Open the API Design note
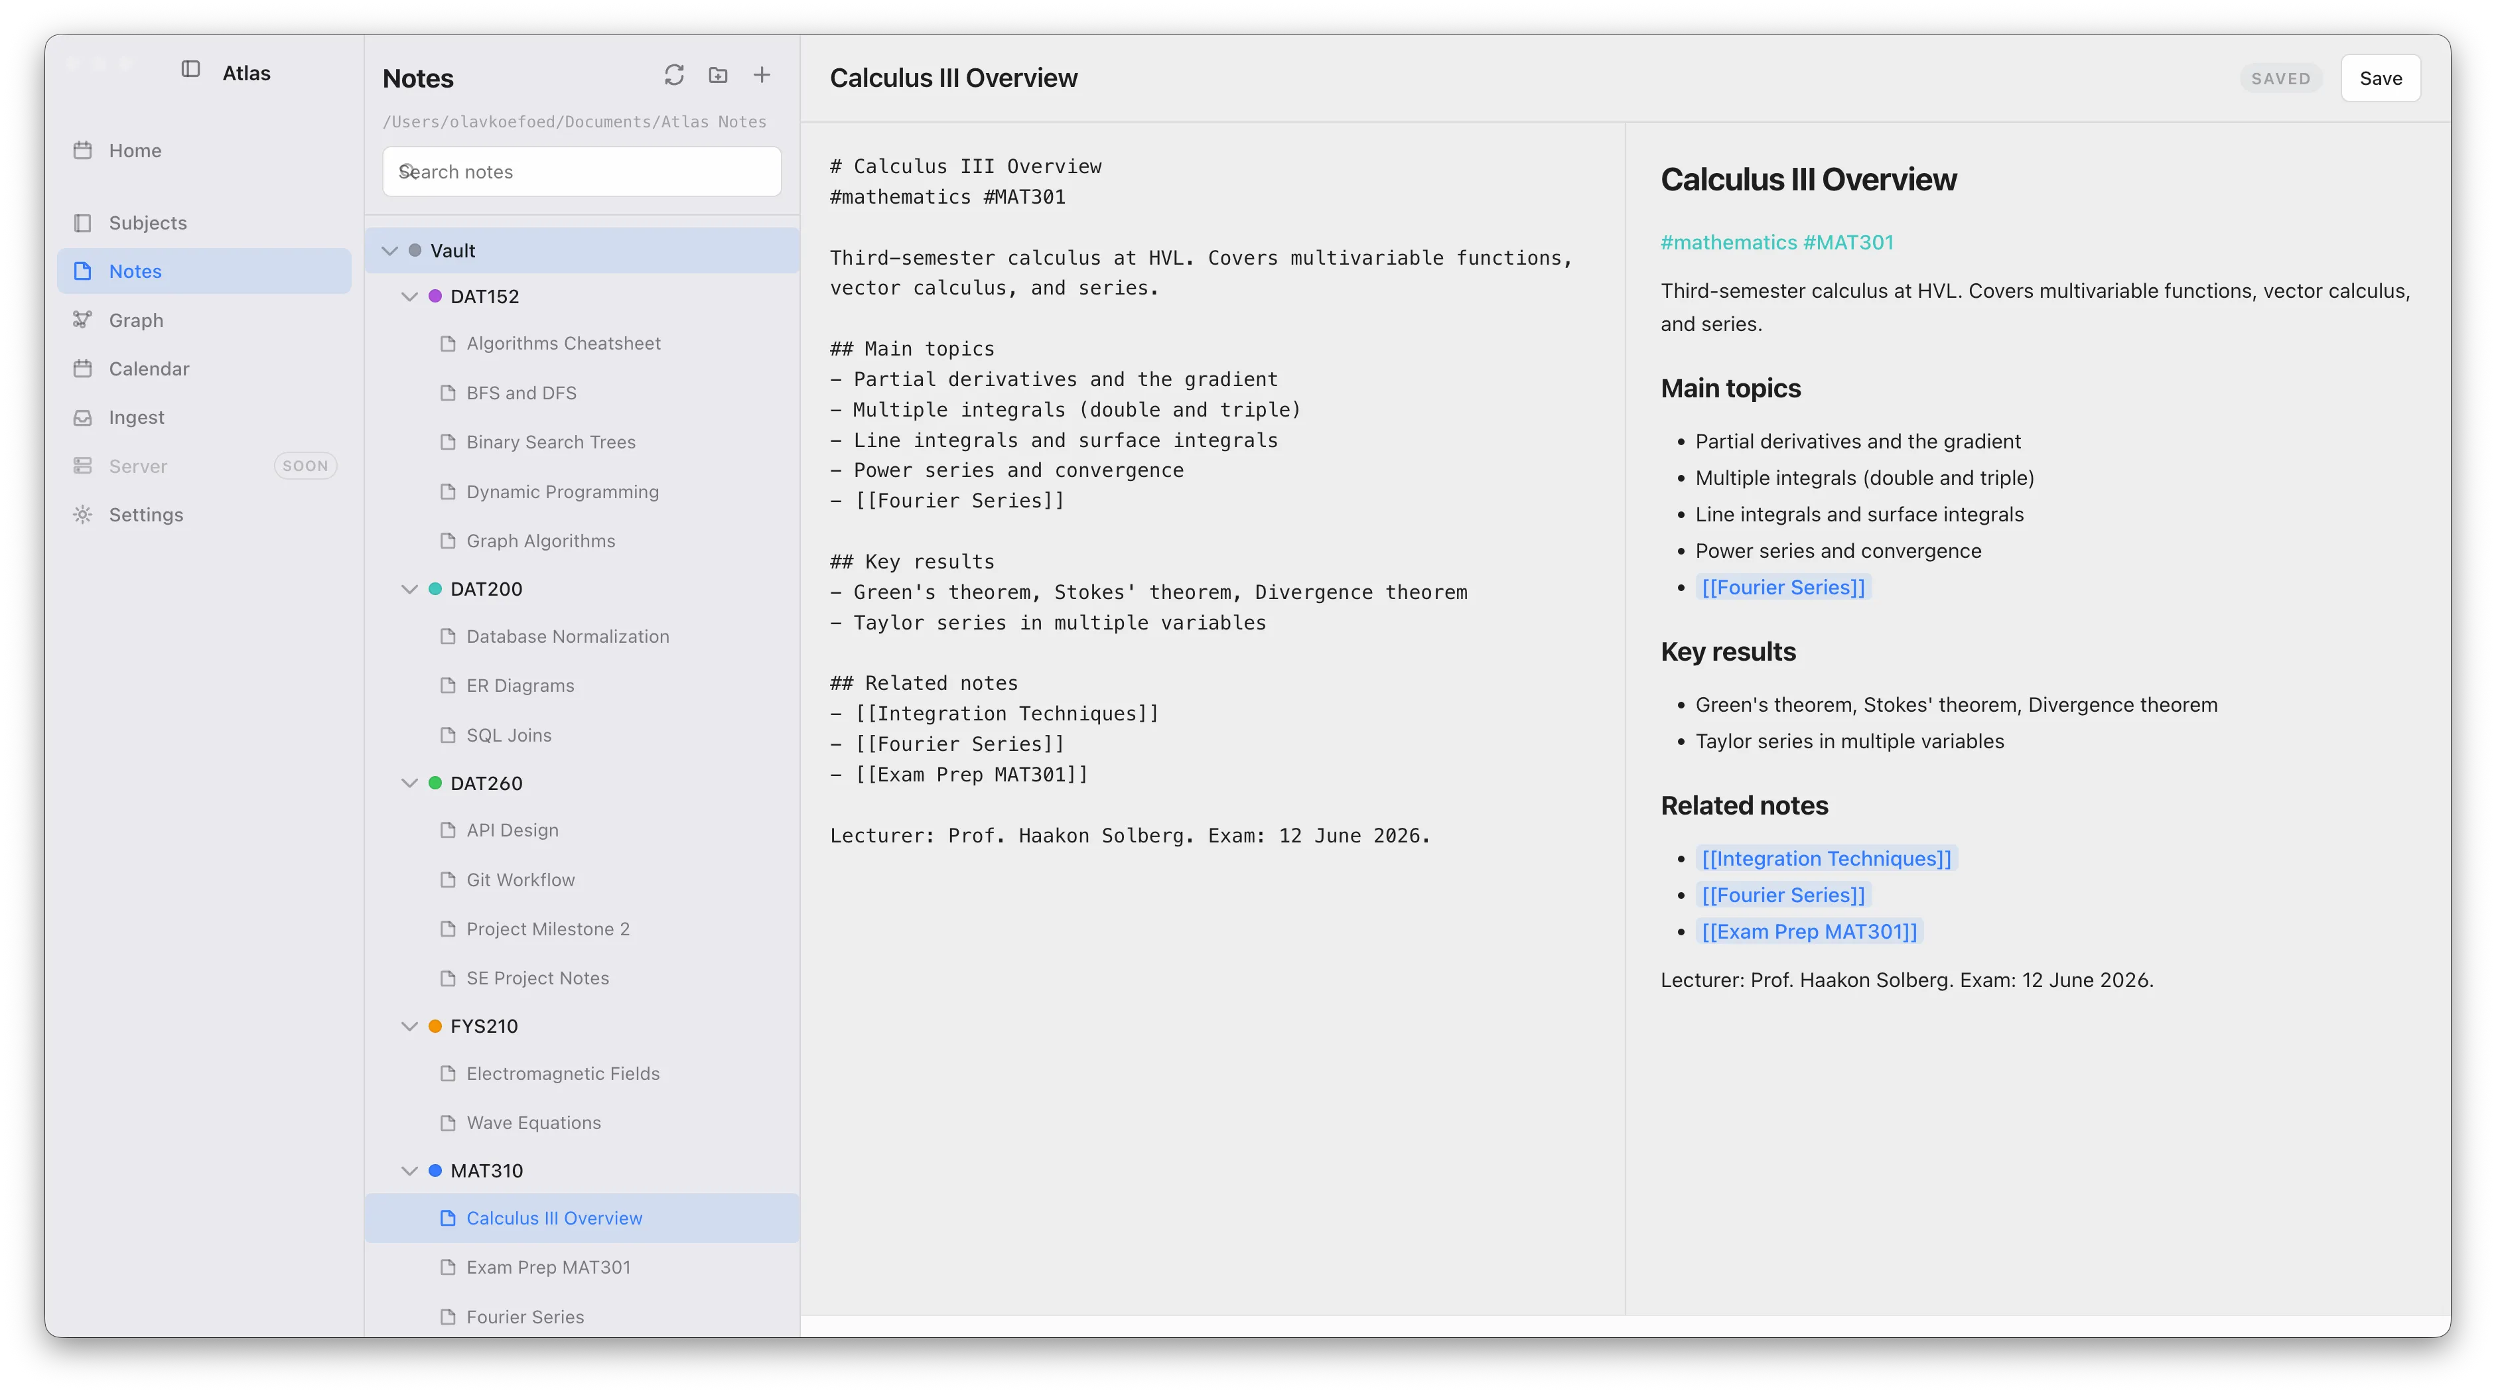Viewport: 2496px width, 1393px height. click(581, 830)
